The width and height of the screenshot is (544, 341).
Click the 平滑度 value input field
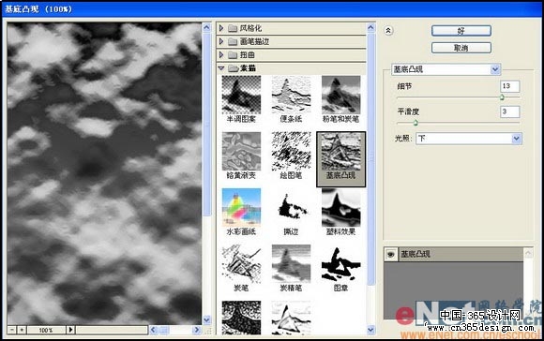[509, 111]
